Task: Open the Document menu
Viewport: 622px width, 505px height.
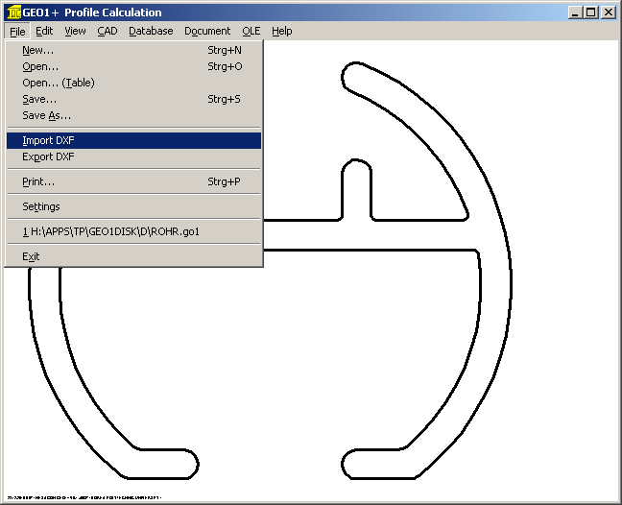Action: [x=207, y=31]
